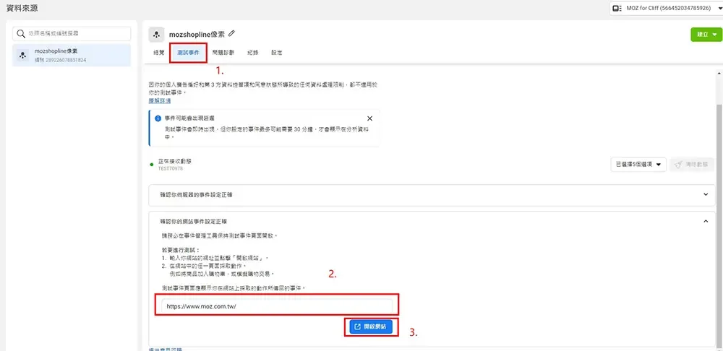Click the blue info icon in delay notice
Screen dimensions: 723x351
point(158,118)
